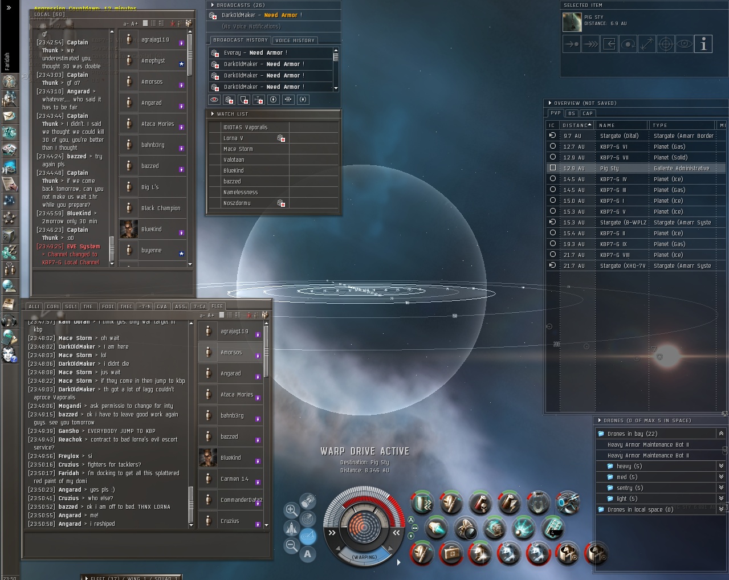Open the in-game browser globe icon
Image resolution: width=729 pixels, height=580 pixels.
click(x=10, y=287)
